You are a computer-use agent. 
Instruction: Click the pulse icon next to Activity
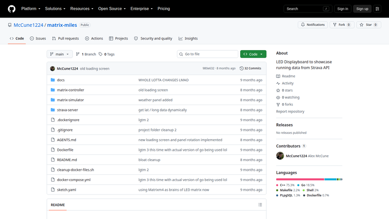point(278,83)
